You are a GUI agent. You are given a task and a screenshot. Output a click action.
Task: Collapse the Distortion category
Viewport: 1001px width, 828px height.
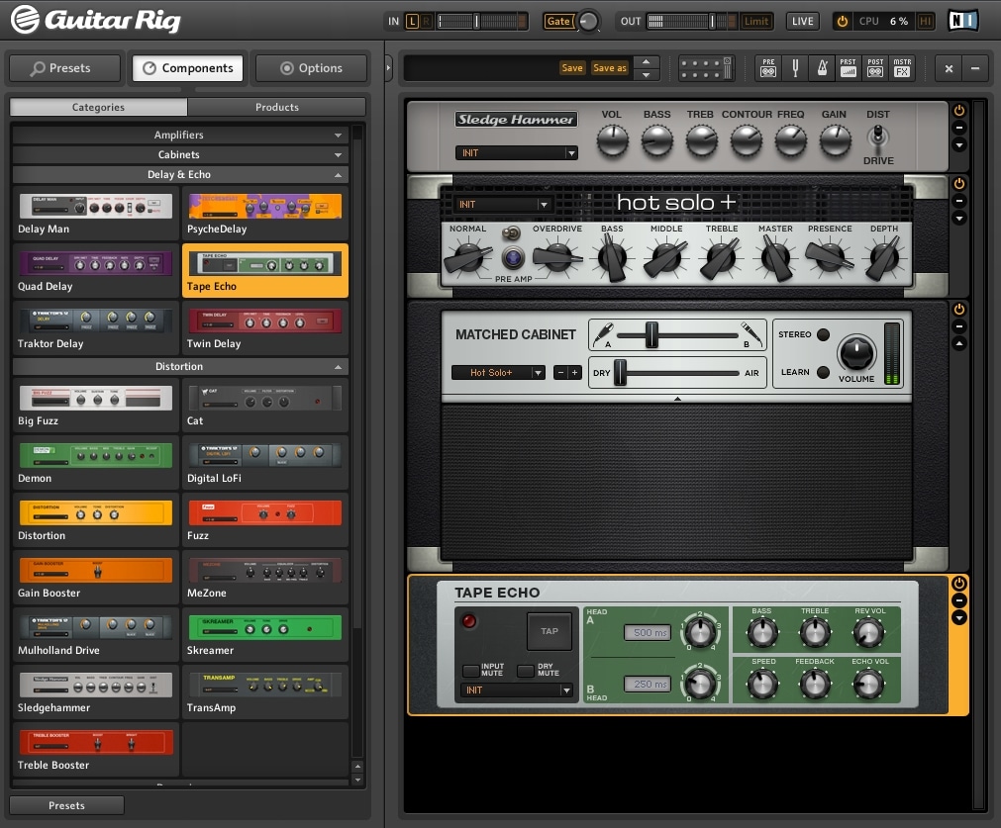pyautogui.click(x=179, y=366)
